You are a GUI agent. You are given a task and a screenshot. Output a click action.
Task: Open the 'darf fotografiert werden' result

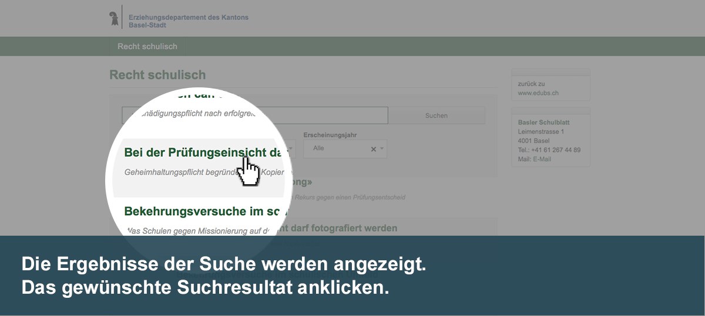[x=347, y=228]
